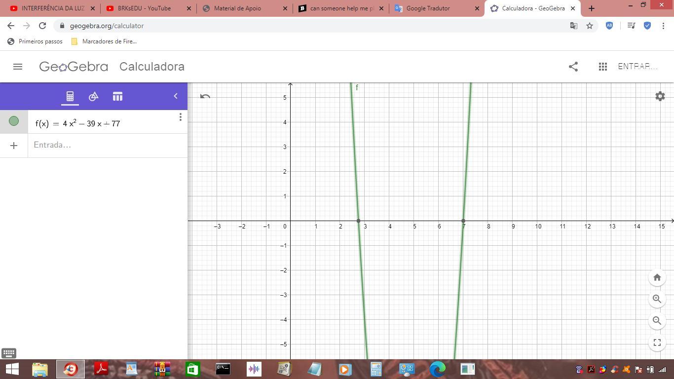Reload the GeoGebra page
Image resolution: width=674 pixels, height=379 pixels.
tap(42, 26)
